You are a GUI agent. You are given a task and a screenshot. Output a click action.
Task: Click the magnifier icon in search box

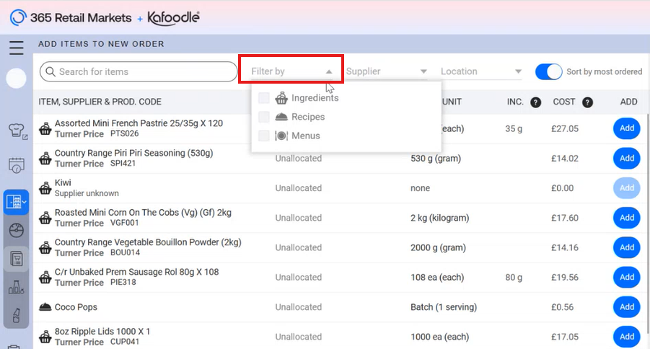click(50, 71)
